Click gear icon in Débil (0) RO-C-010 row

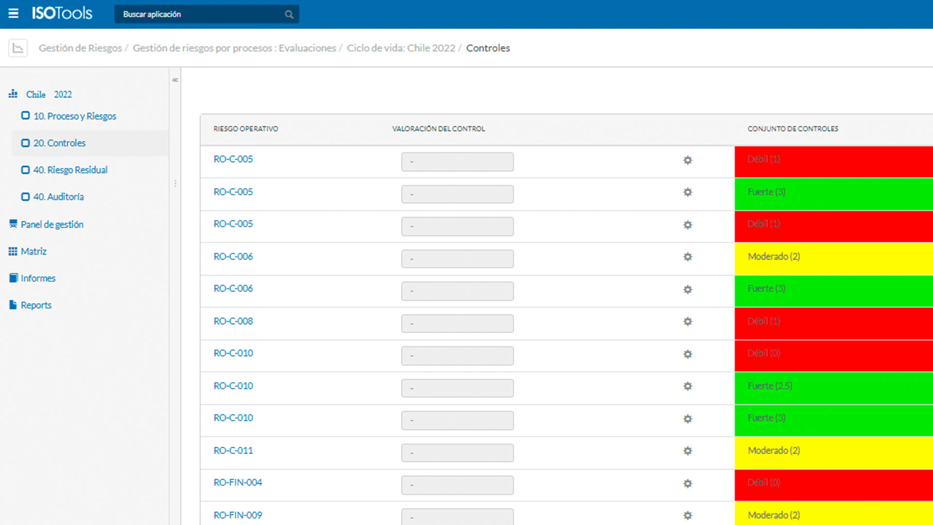click(x=688, y=354)
